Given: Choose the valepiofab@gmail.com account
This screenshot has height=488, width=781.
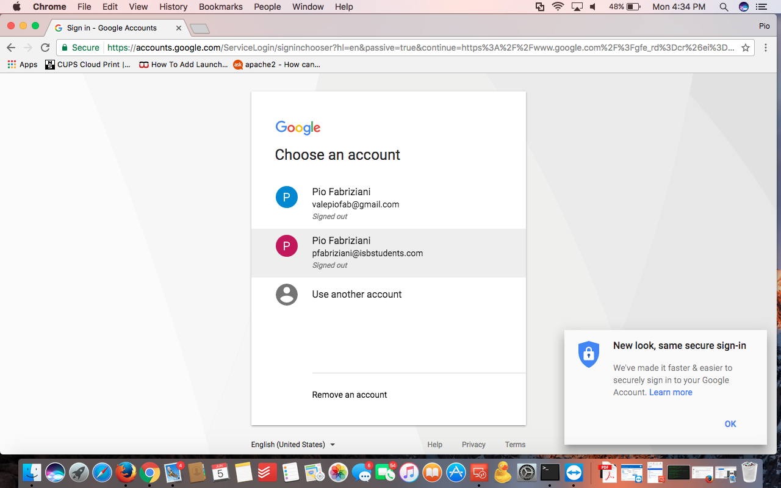Looking at the screenshot, I should [388, 204].
